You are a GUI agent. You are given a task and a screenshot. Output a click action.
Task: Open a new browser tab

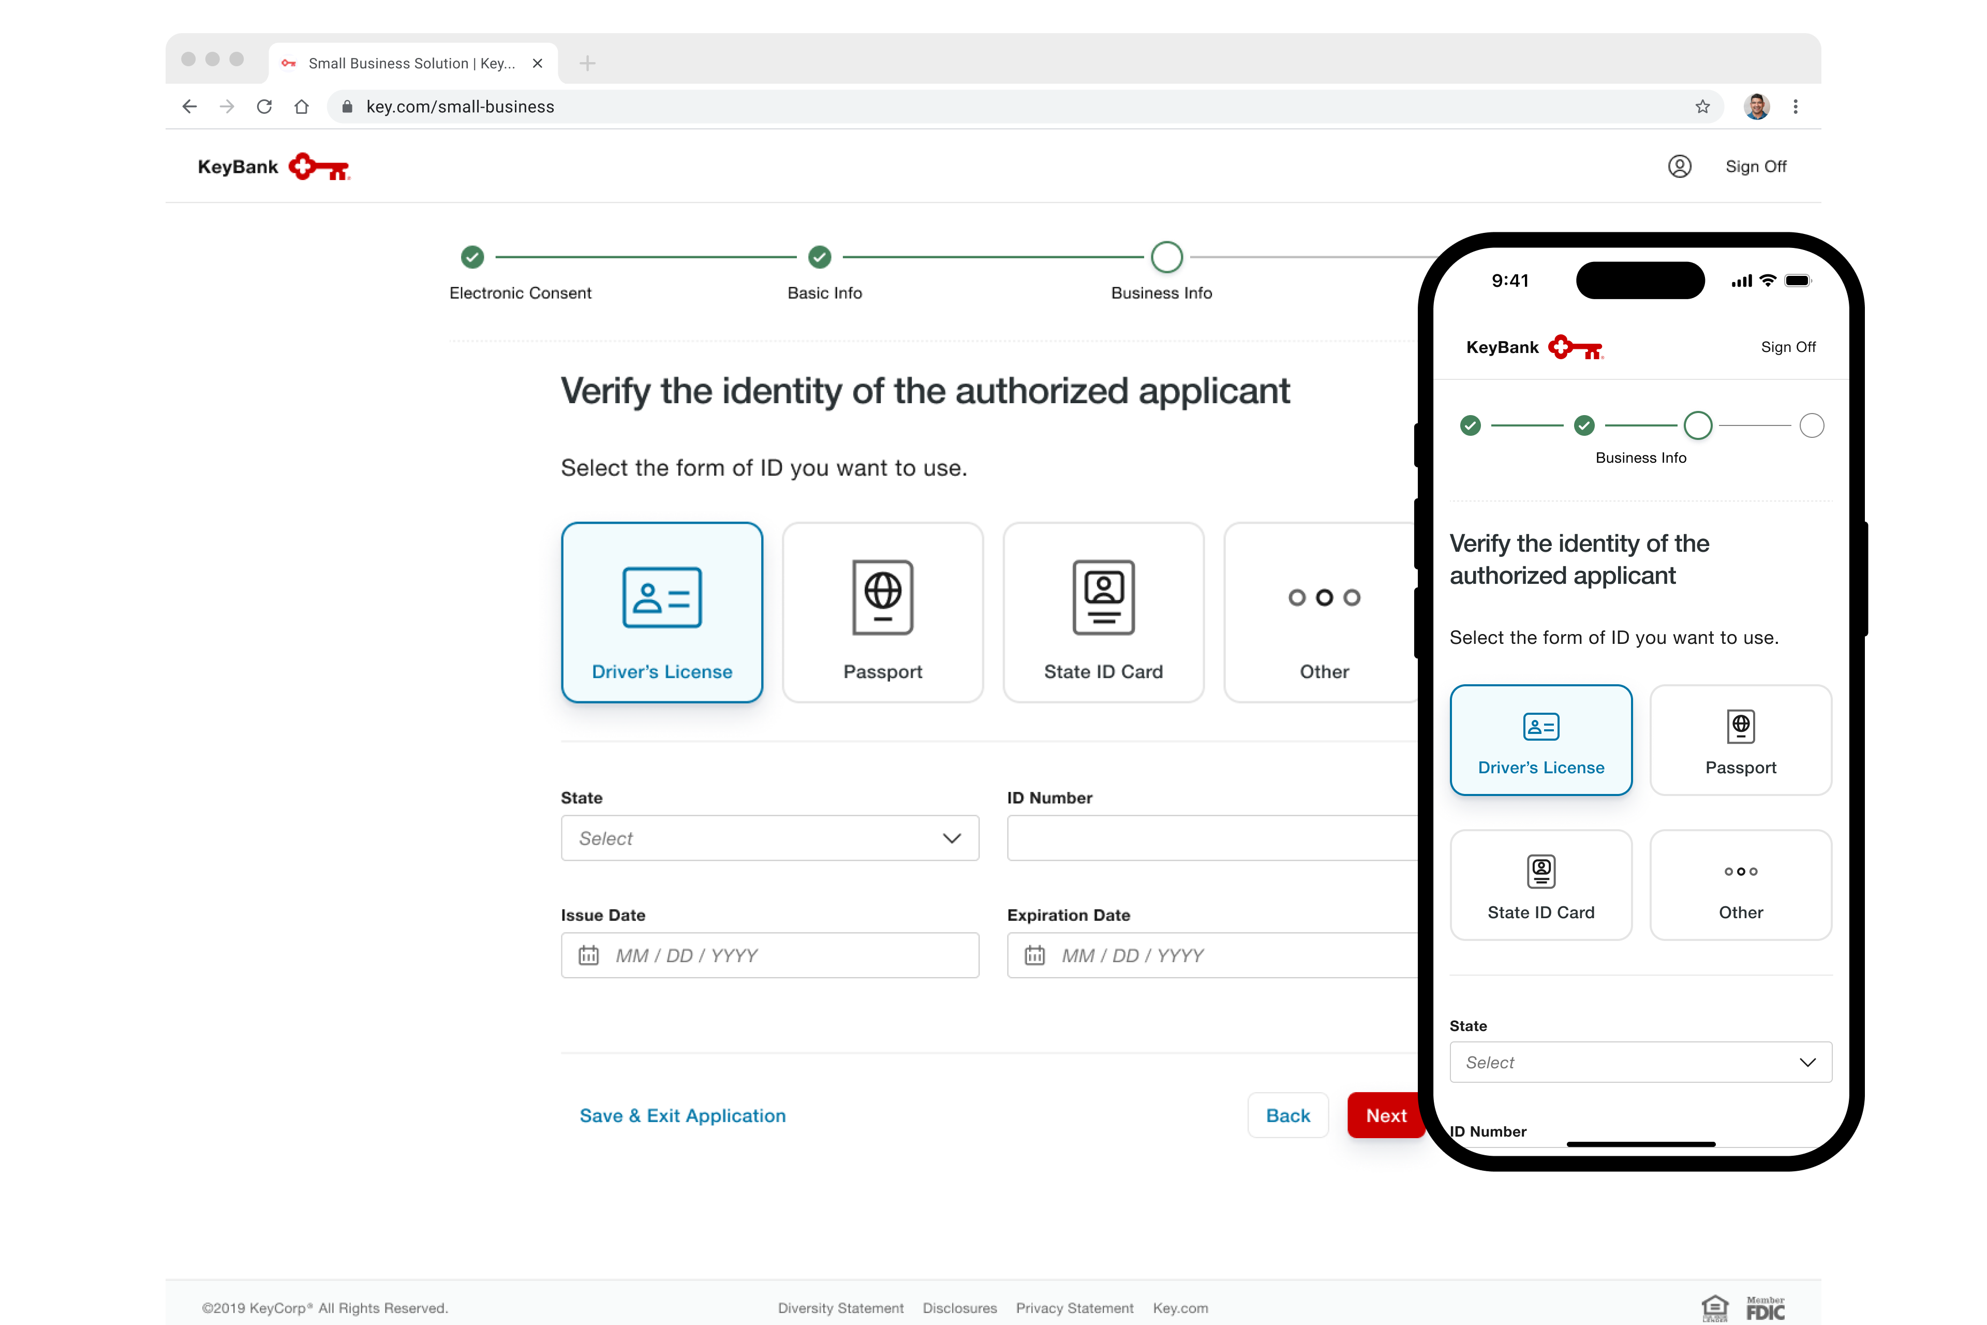click(588, 63)
